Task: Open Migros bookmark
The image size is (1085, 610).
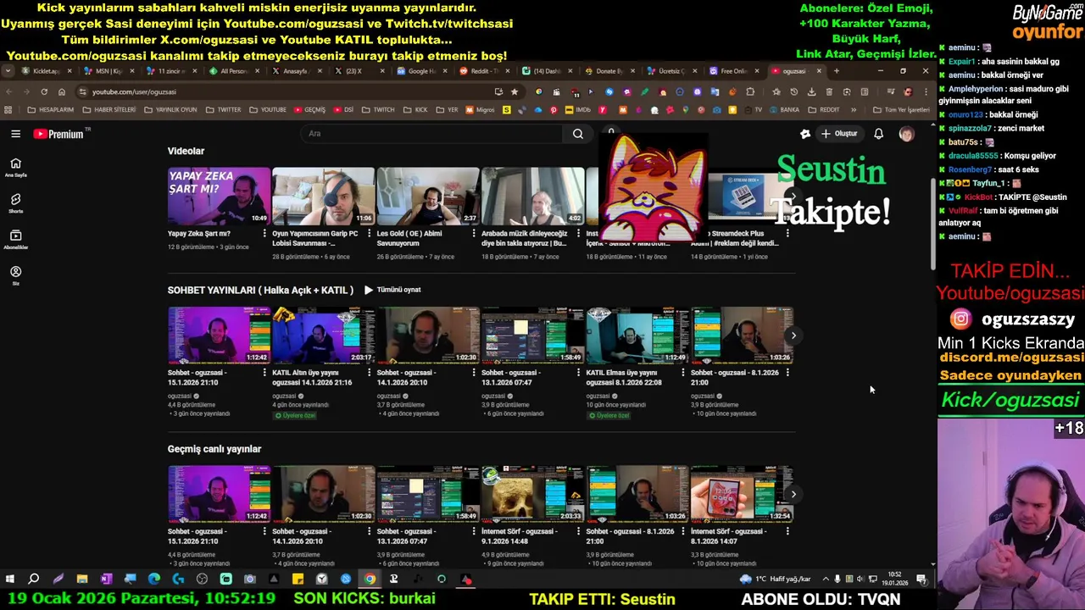Action: [x=480, y=109]
